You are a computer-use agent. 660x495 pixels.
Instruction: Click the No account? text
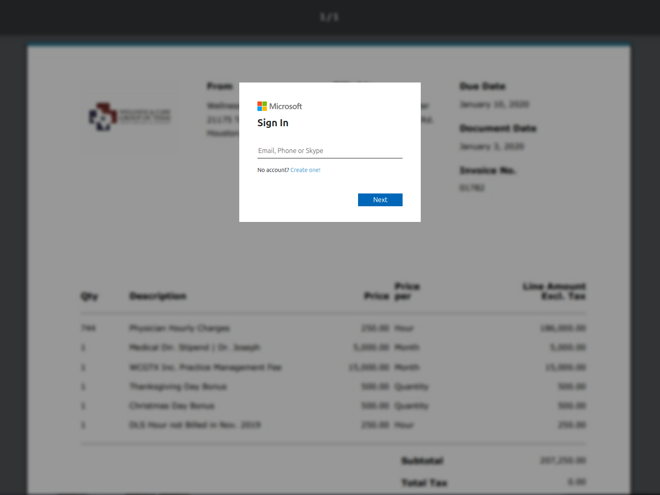coord(273,170)
